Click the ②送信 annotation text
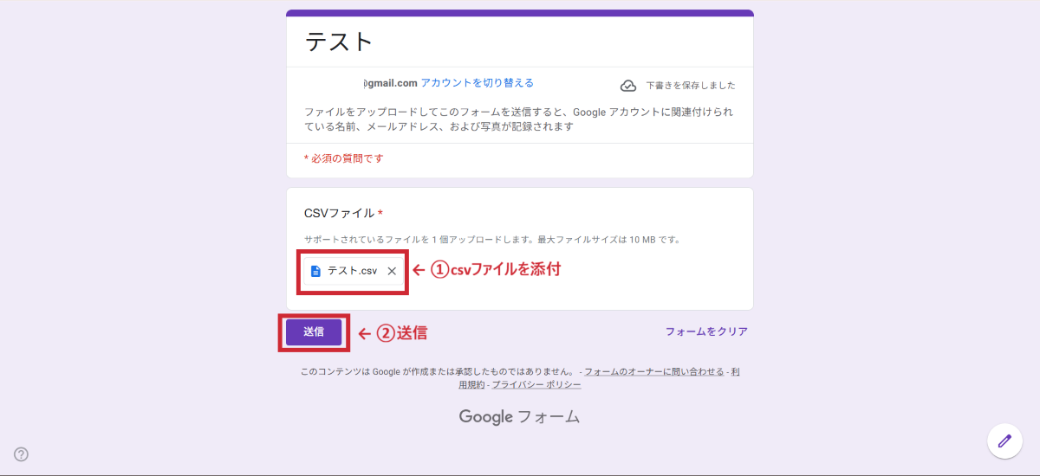This screenshot has height=476, width=1040. tap(401, 333)
